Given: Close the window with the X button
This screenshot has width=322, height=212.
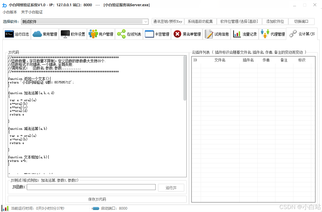Looking at the screenshot, I should (x=315, y=5).
